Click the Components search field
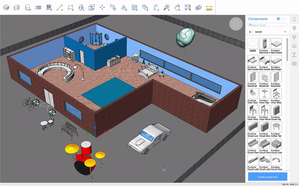The width and height of the screenshot is (299, 186). 268,25
